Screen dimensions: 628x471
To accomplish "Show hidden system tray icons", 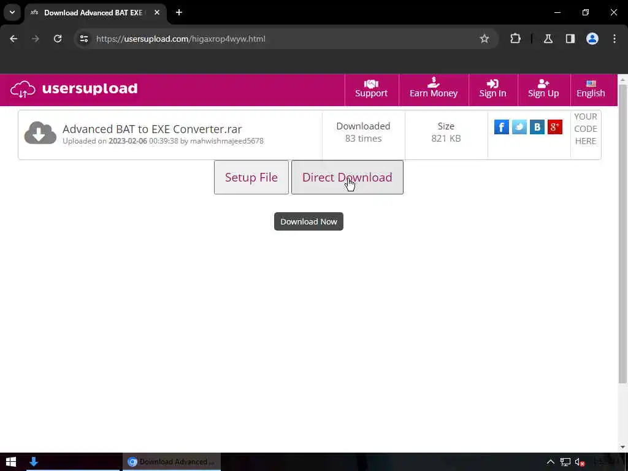I will (551, 462).
